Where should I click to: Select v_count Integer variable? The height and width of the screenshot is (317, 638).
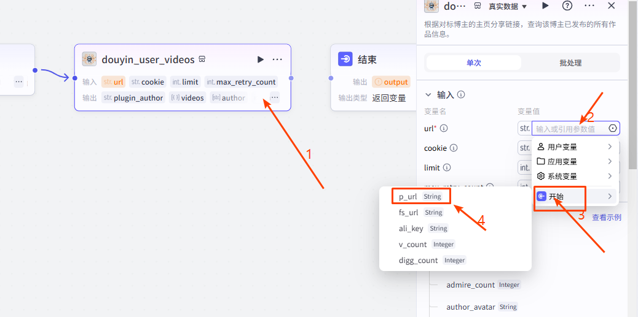[427, 245]
